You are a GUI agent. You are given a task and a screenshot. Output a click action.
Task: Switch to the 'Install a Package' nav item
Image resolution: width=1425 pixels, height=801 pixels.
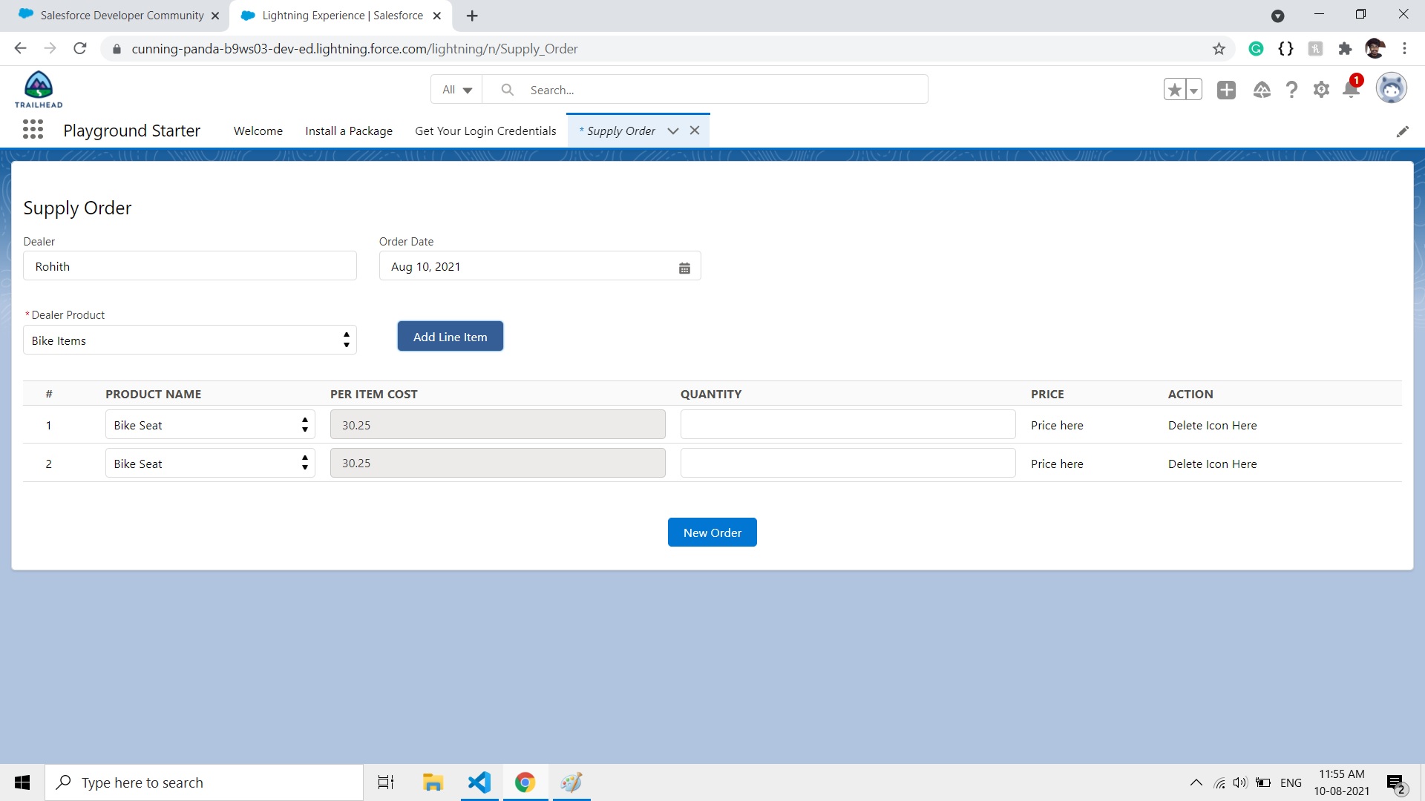pos(349,131)
